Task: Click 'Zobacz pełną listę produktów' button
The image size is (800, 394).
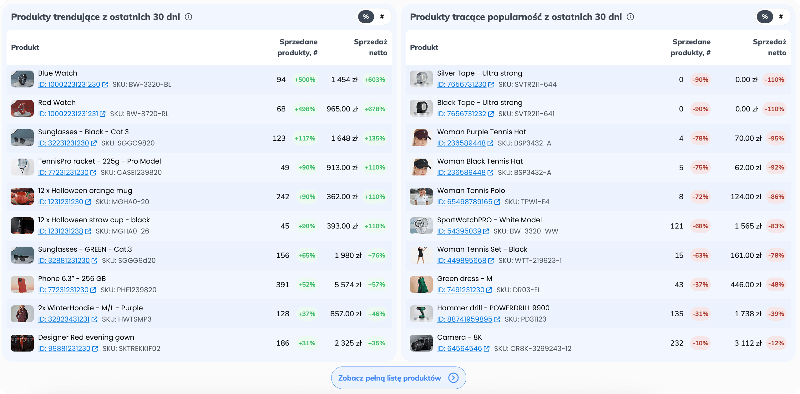Action: click(390, 378)
